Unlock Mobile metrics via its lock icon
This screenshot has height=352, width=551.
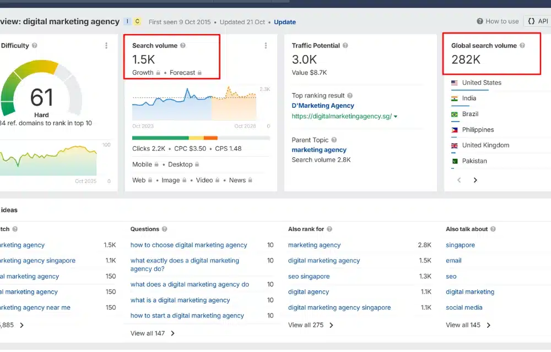156,164
